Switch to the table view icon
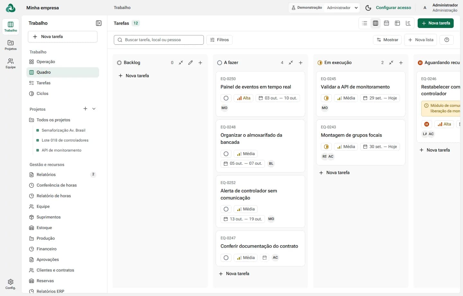Viewport: 463px width, 296px height. (397, 23)
